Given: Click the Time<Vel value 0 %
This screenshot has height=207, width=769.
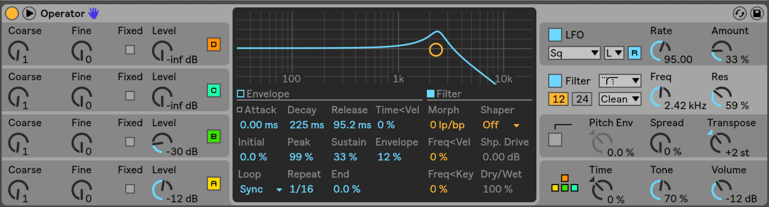Looking at the screenshot, I should click(x=386, y=125).
